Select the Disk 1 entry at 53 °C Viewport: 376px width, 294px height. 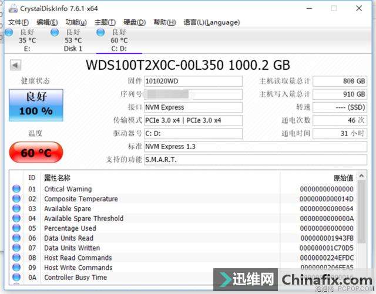click(73, 40)
